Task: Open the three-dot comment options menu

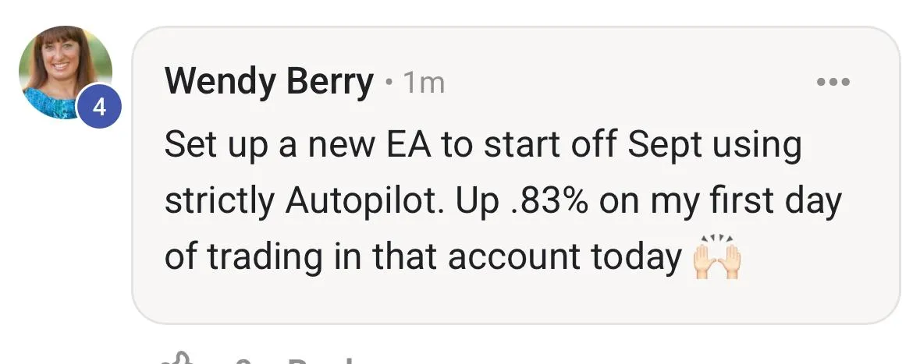Action: coord(833,82)
